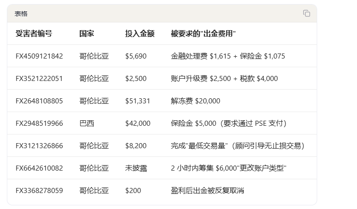Select the 国家 column header
Viewport: 357px width, 209px height.
(87, 34)
